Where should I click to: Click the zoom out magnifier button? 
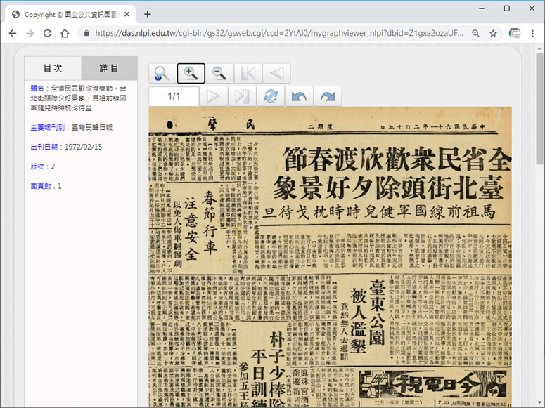pyautogui.click(x=219, y=73)
